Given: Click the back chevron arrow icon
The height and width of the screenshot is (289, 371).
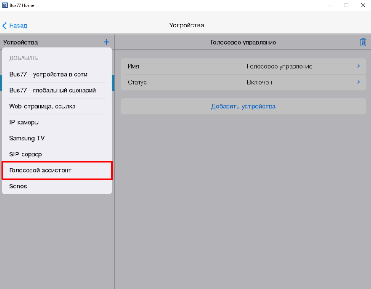Looking at the screenshot, I should [x=5, y=26].
